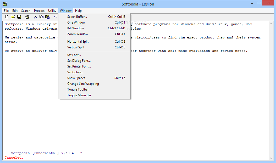Click the Open file folder icon
Image resolution: width=276 pixels, height=163 pixels.
point(13,17)
